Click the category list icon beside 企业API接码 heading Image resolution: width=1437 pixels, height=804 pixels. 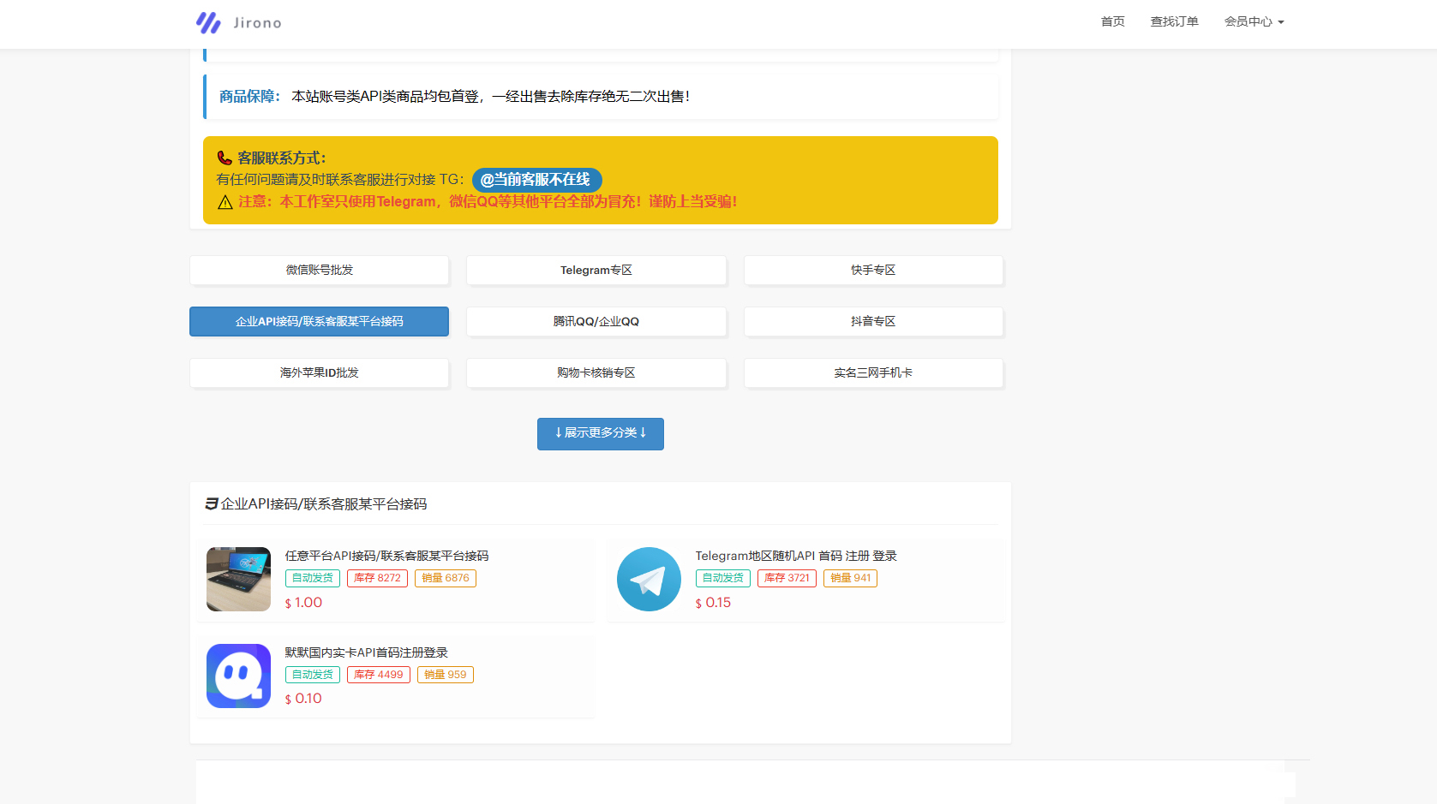pyautogui.click(x=212, y=503)
